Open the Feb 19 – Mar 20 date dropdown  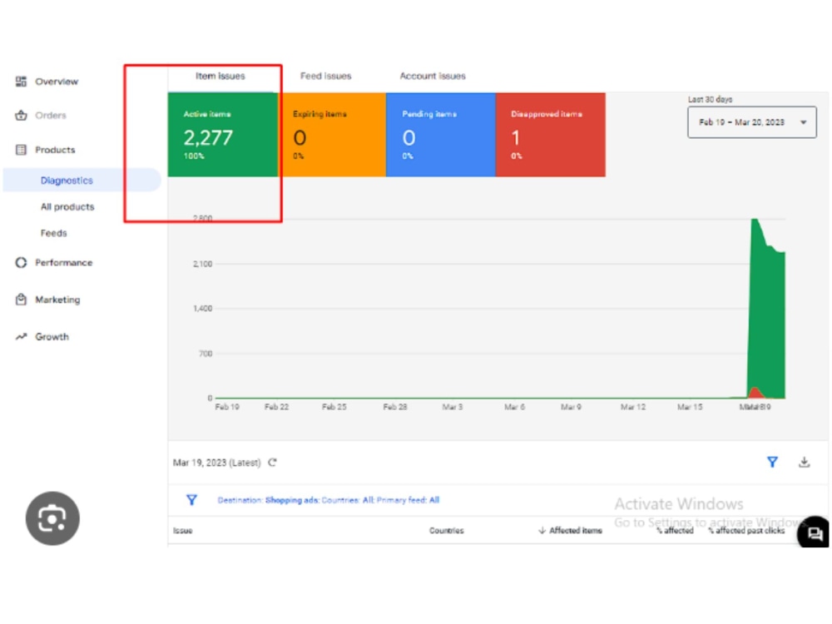pyautogui.click(x=752, y=122)
